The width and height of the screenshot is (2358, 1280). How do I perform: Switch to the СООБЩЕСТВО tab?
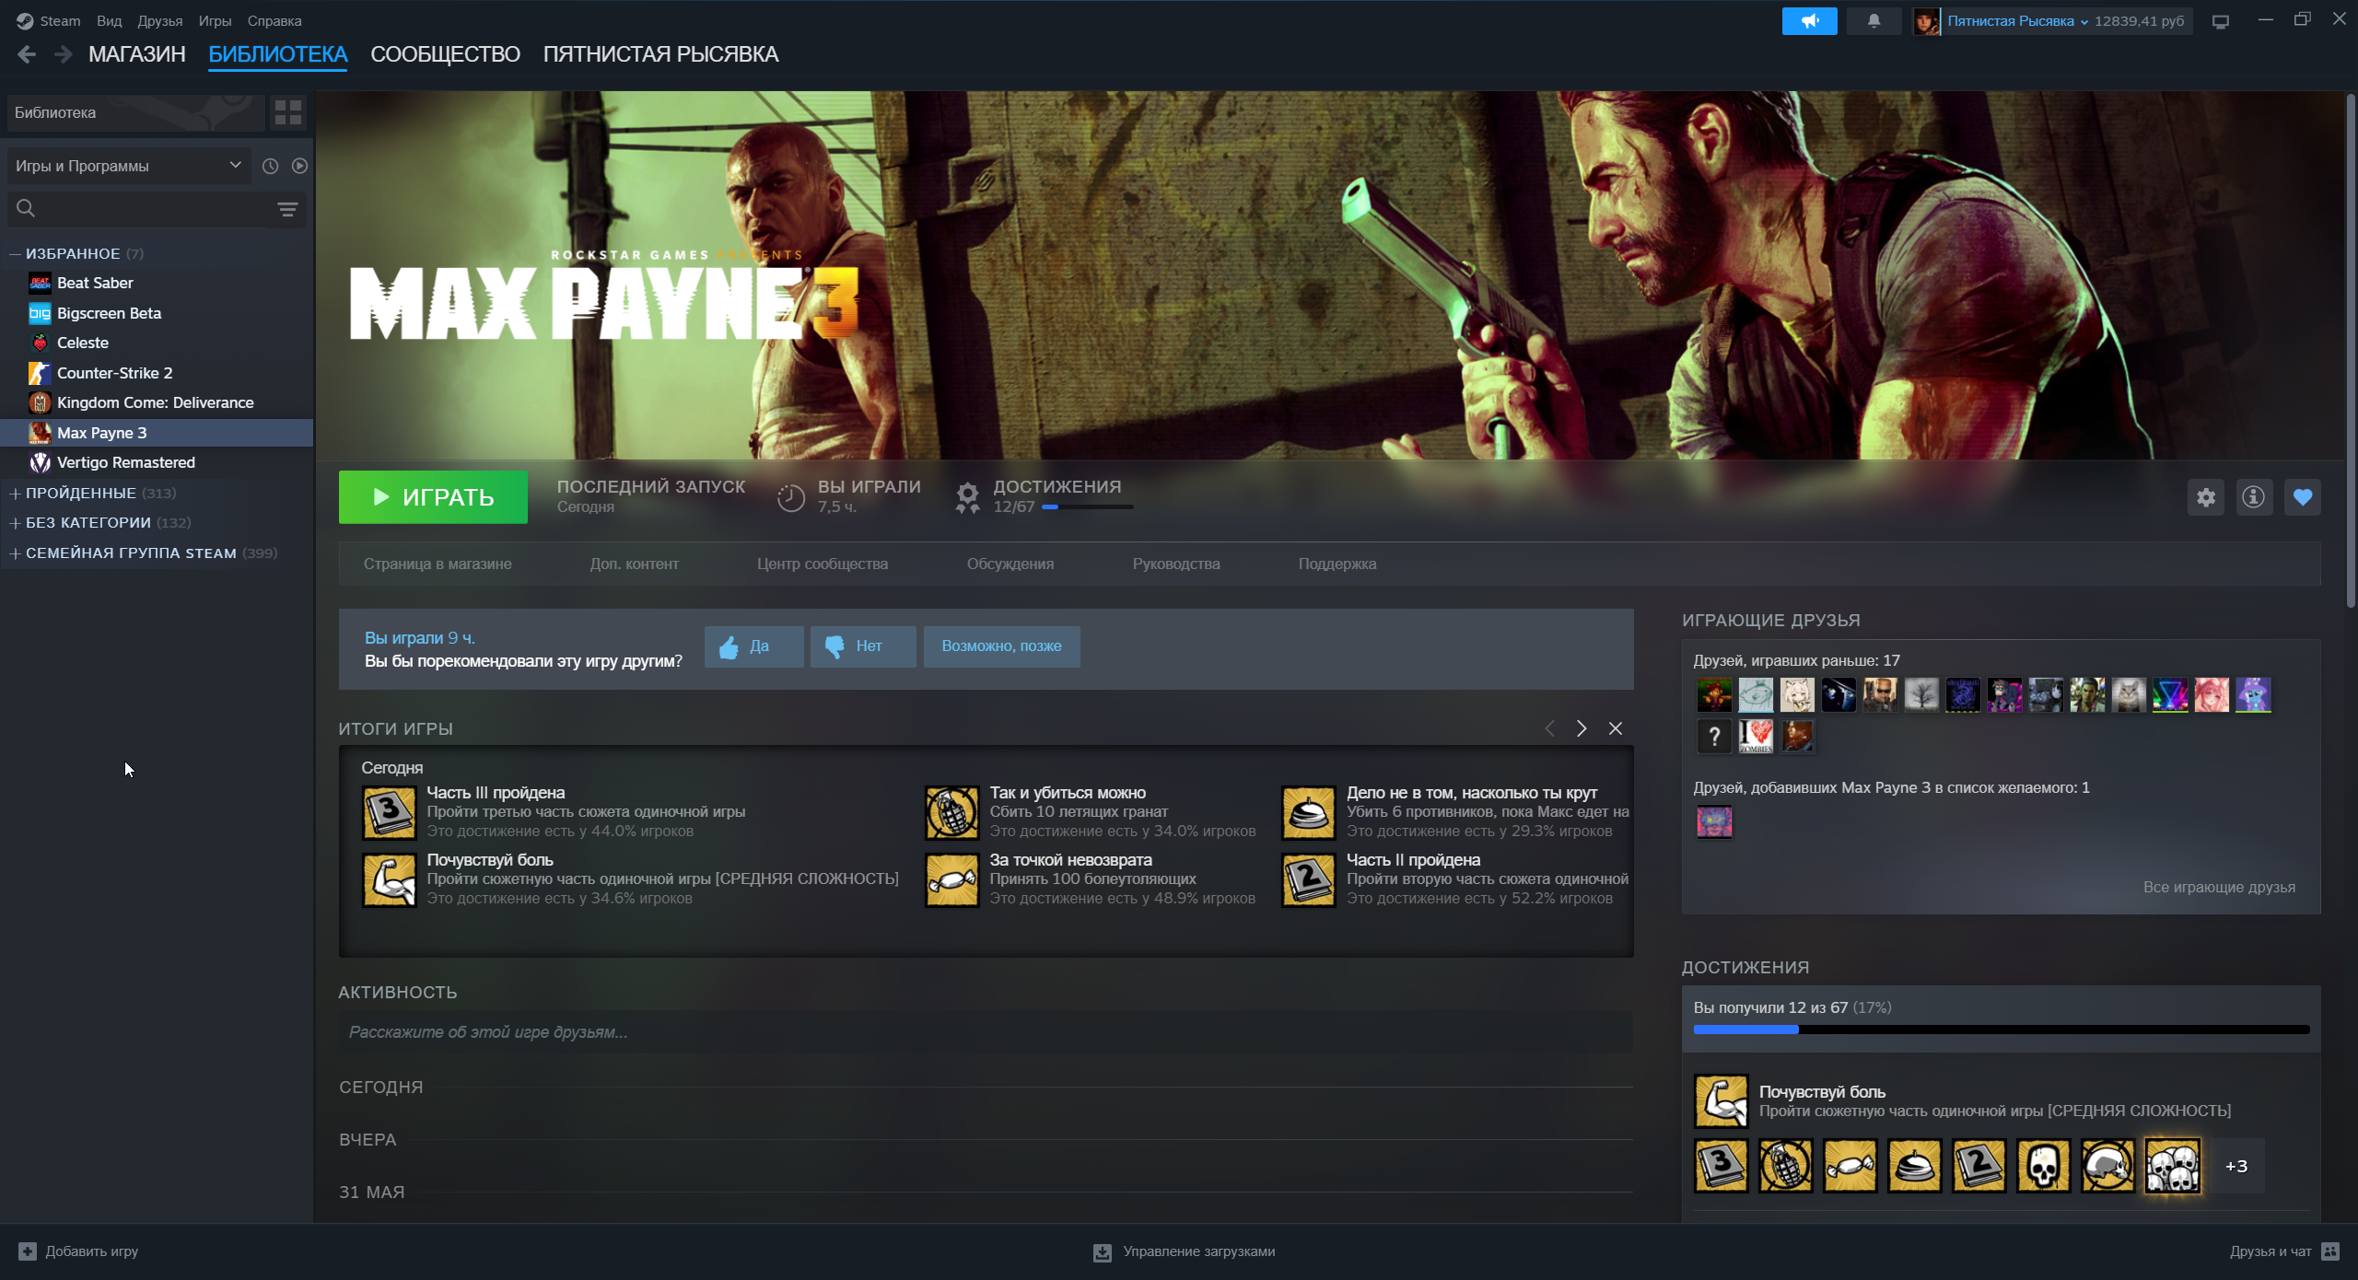445,54
